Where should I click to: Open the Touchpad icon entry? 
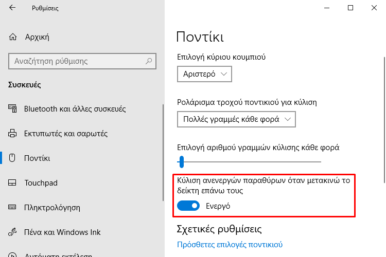pyautogui.click(x=12, y=183)
